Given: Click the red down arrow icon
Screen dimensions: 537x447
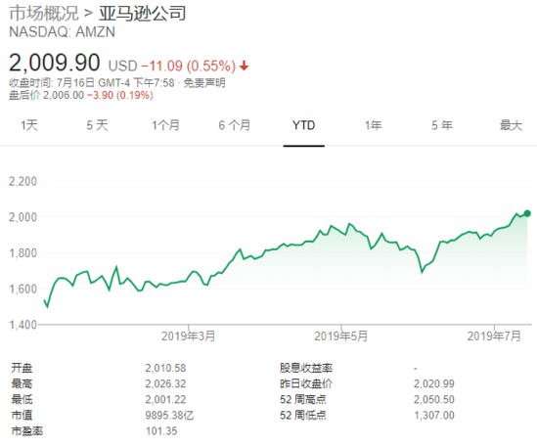Looking at the screenshot, I should pos(245,66).
